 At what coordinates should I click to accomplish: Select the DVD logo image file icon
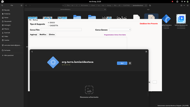(x=122, y=18)
